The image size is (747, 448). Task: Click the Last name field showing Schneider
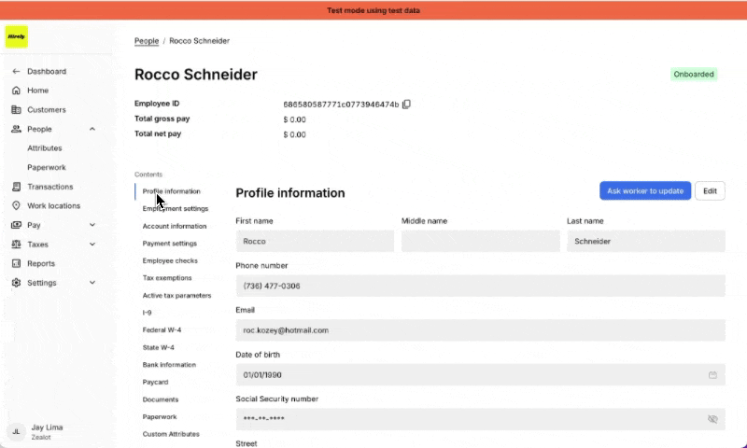pos(646,242)
